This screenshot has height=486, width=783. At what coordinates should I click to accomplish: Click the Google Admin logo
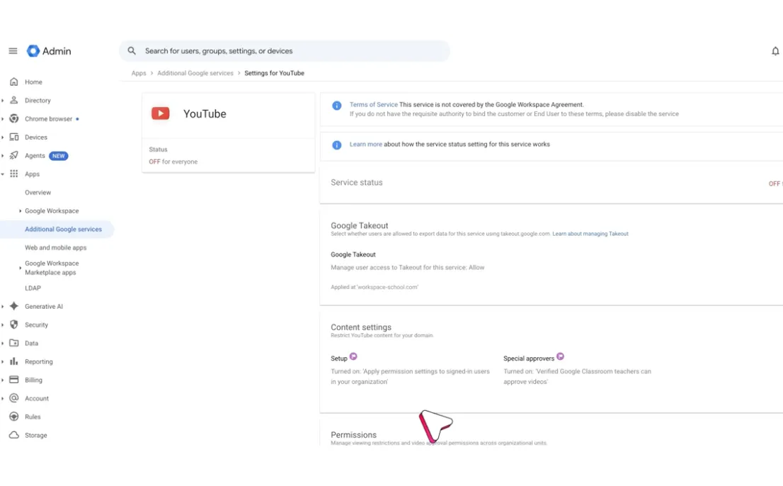(x=49, y=51)
